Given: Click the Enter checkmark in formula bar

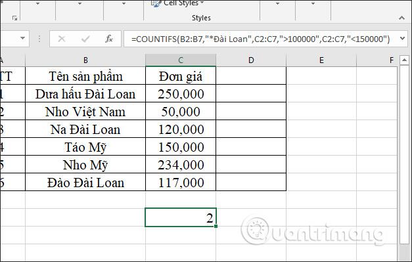Looking at the screenshot, I should tap(85, 39).
